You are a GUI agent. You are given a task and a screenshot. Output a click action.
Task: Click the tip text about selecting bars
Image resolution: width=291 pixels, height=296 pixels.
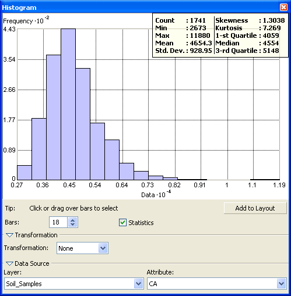(x=73, y=208)
